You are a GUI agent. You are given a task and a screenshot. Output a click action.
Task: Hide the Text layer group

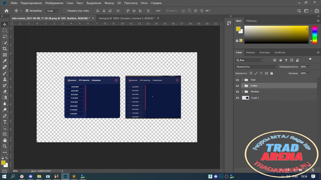(237, 80)
